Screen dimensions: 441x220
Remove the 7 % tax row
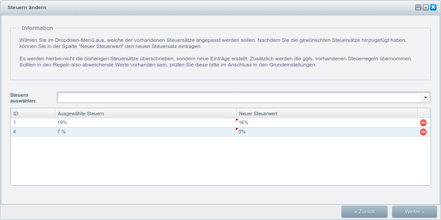[423, 132]
